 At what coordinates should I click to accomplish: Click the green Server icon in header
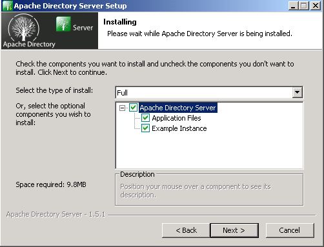63,24
